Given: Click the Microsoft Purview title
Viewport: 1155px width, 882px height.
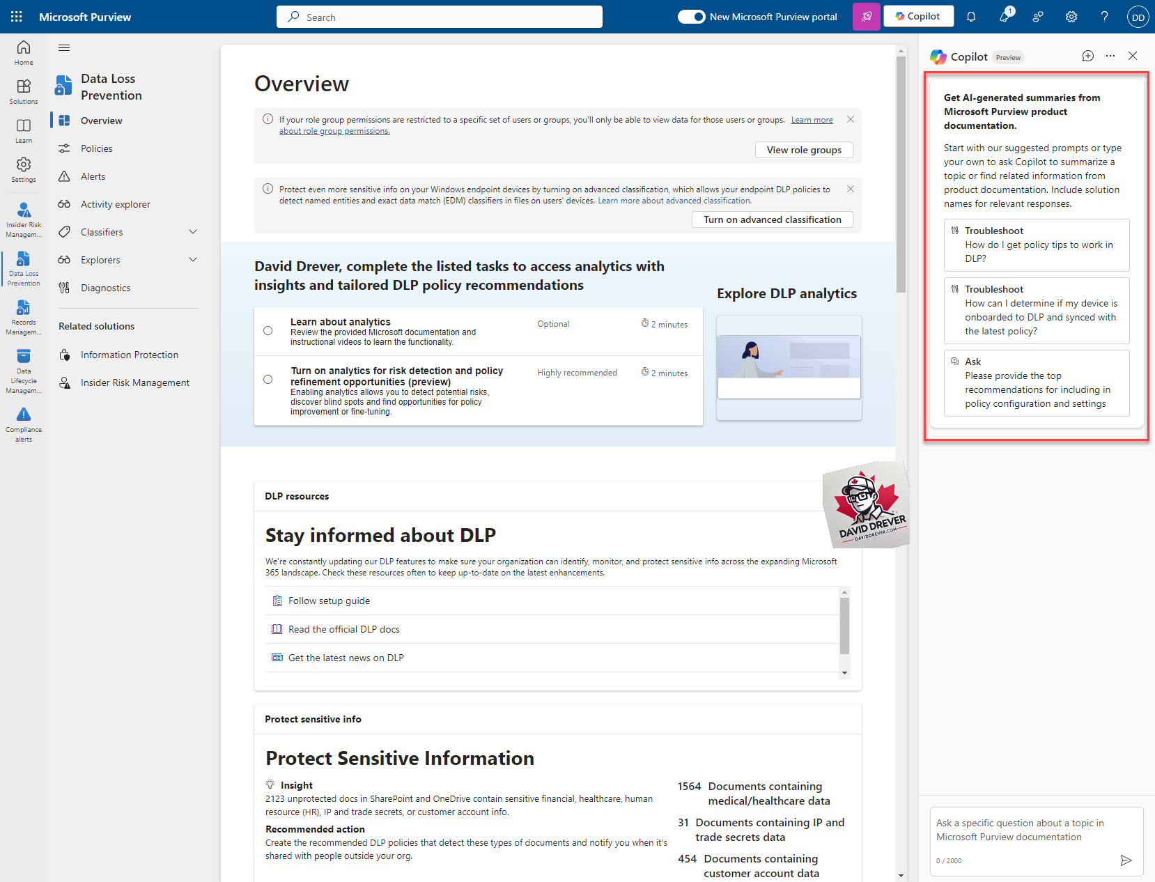Looking at the screenshot, I should coord(85,17).
